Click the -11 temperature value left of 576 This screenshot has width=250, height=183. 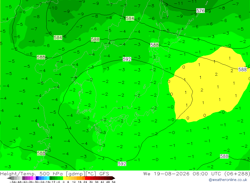(x=178, y=3)
